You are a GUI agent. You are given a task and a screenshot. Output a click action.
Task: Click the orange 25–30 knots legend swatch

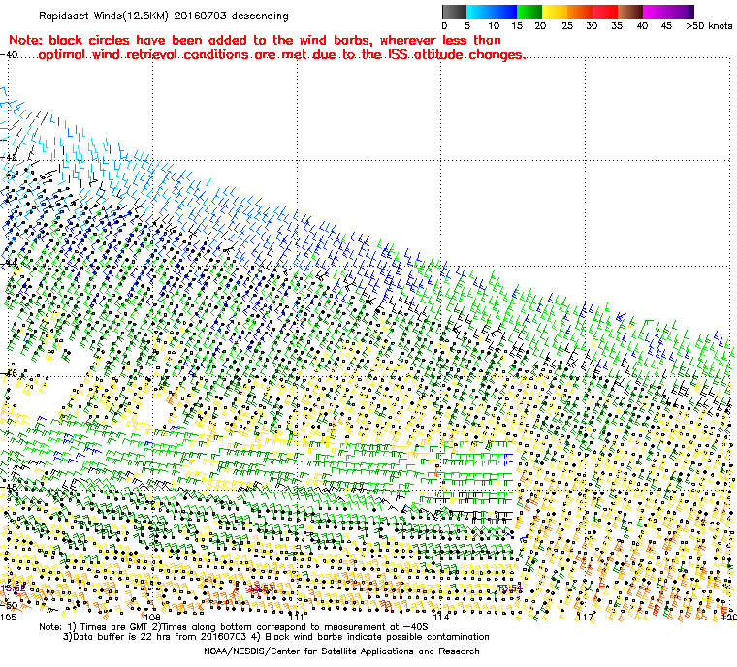(580, 12)
